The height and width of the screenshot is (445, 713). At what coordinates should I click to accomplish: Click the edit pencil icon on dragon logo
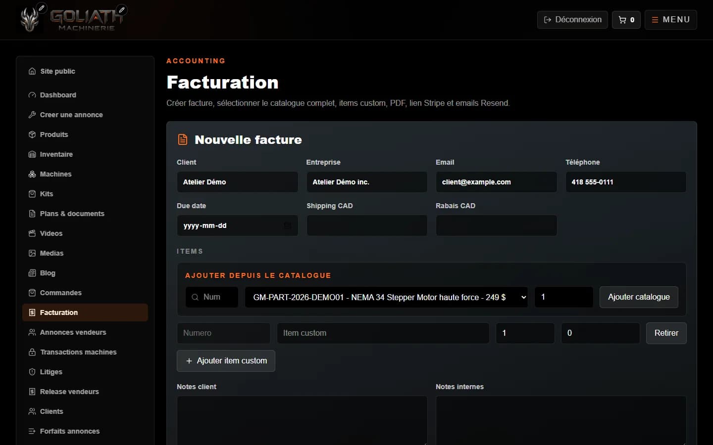pyautogui.click(x=42, y=8)
